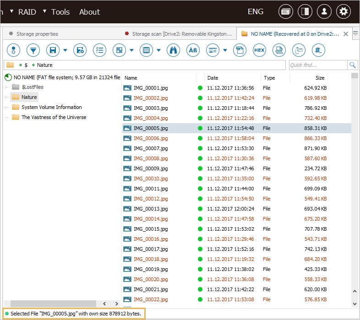360x320 pixels.
Task: Open the settings gear in top bar
Action: (x=344, y=12)
